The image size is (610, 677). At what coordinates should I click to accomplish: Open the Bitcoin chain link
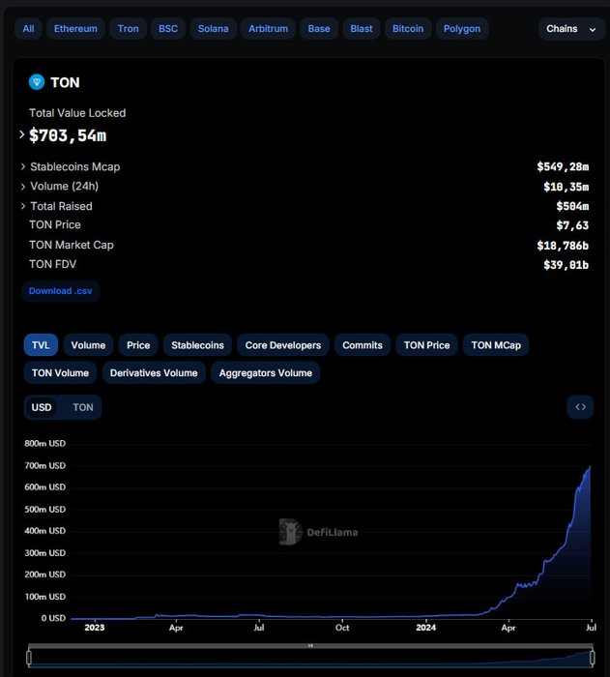click(x=408, y=29)
